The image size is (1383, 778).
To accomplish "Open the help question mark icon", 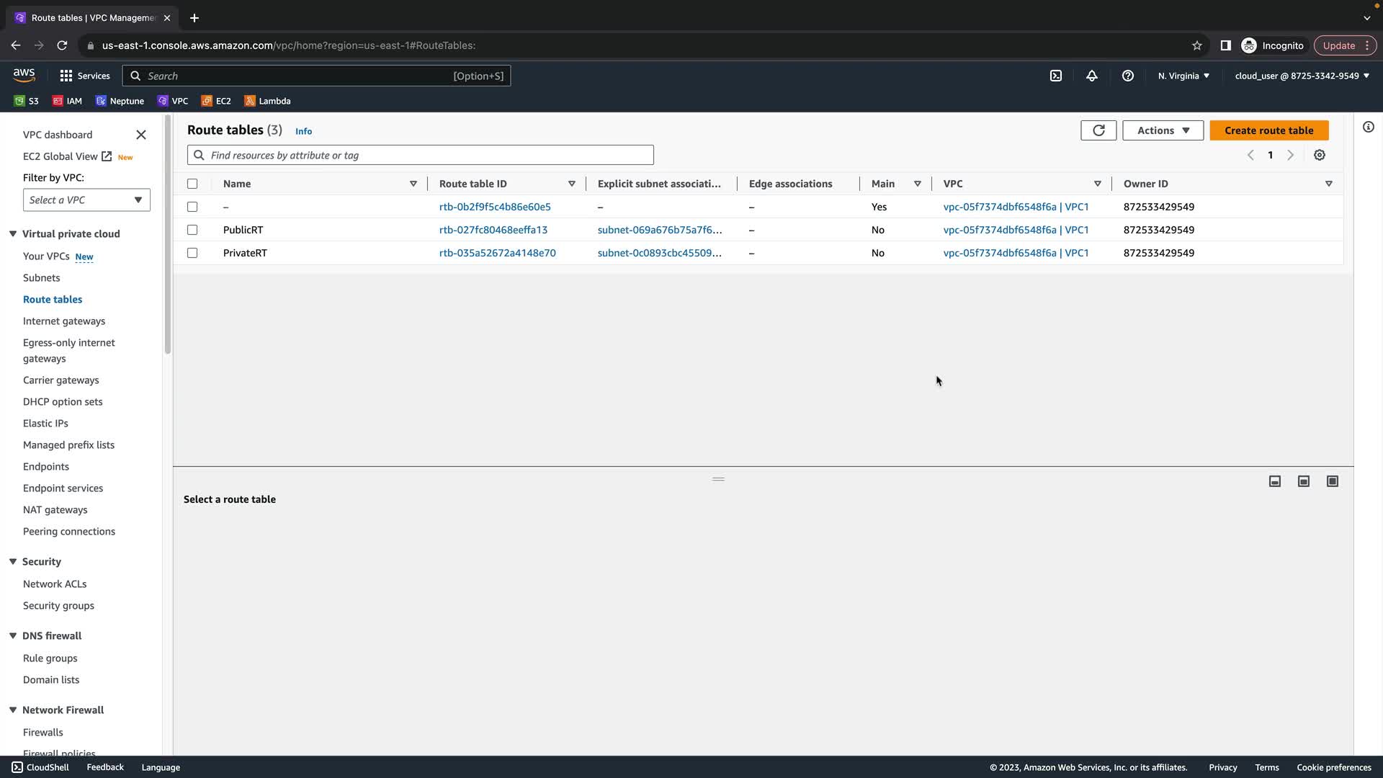I will coord(1127,76).
